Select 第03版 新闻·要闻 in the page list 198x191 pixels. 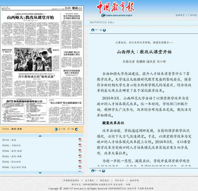point(12,151)
